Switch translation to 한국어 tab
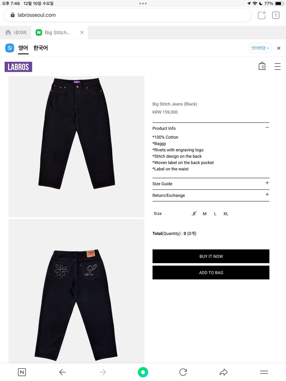 click(x=41, y=48)
